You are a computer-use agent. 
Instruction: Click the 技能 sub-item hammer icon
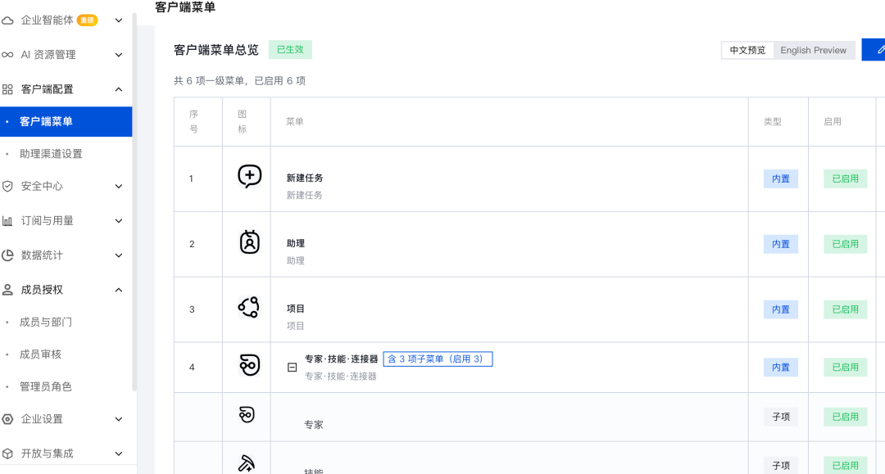246,463
